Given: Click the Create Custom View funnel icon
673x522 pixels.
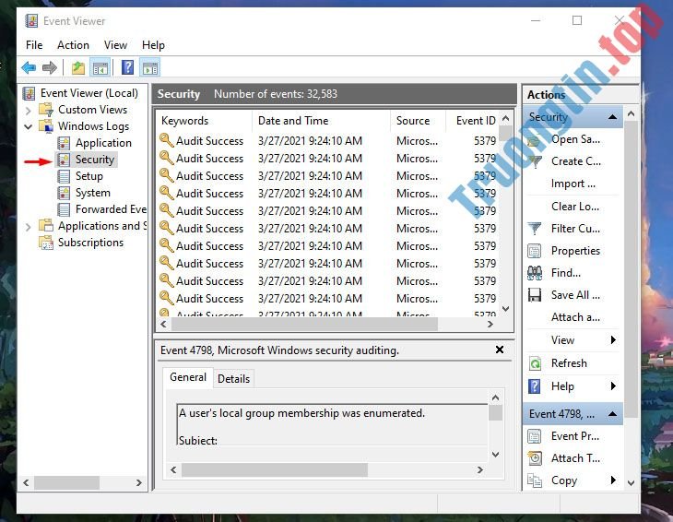Looking at the screenshot, I should pyautogui.click(x=535, y=161).
